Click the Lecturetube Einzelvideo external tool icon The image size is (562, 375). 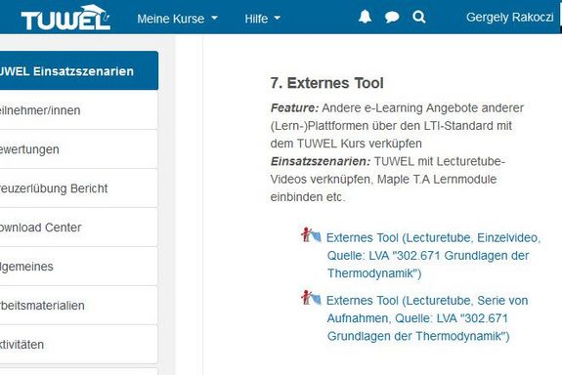311,235
